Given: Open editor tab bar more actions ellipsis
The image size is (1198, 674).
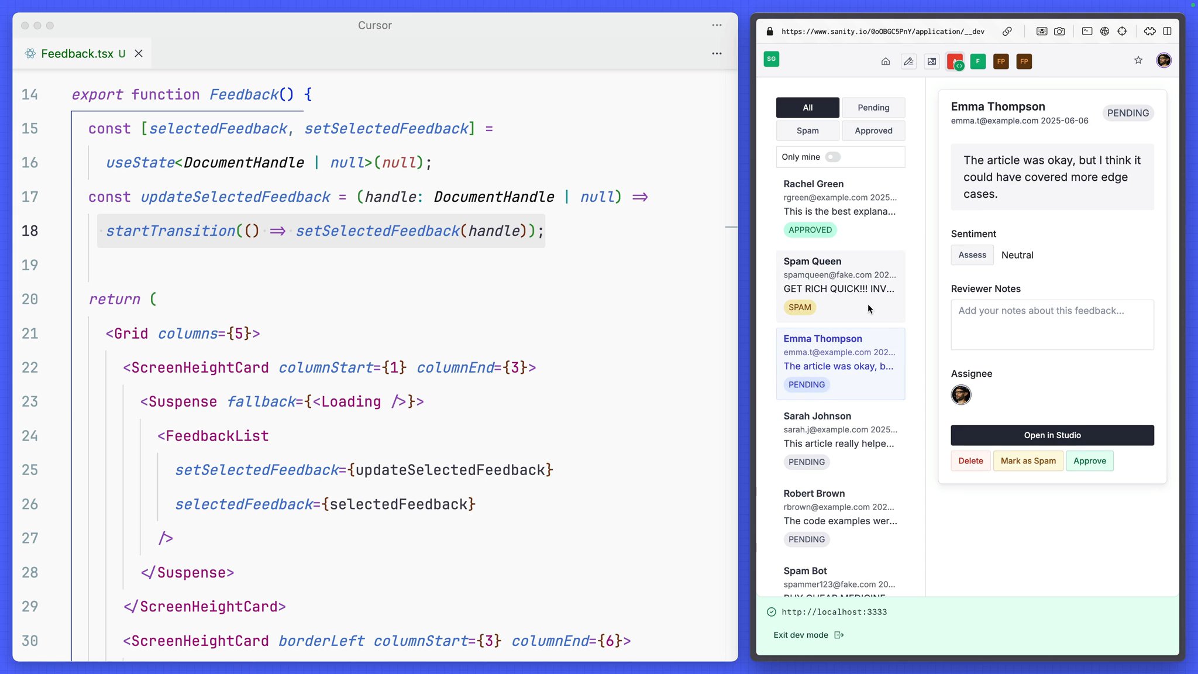Looking at the screenshot, I should 717,53.
